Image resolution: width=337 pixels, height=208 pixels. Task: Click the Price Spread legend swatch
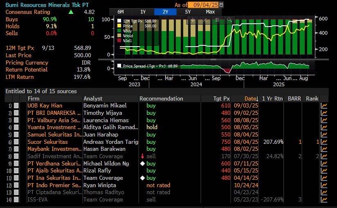(x=119, y=66)
